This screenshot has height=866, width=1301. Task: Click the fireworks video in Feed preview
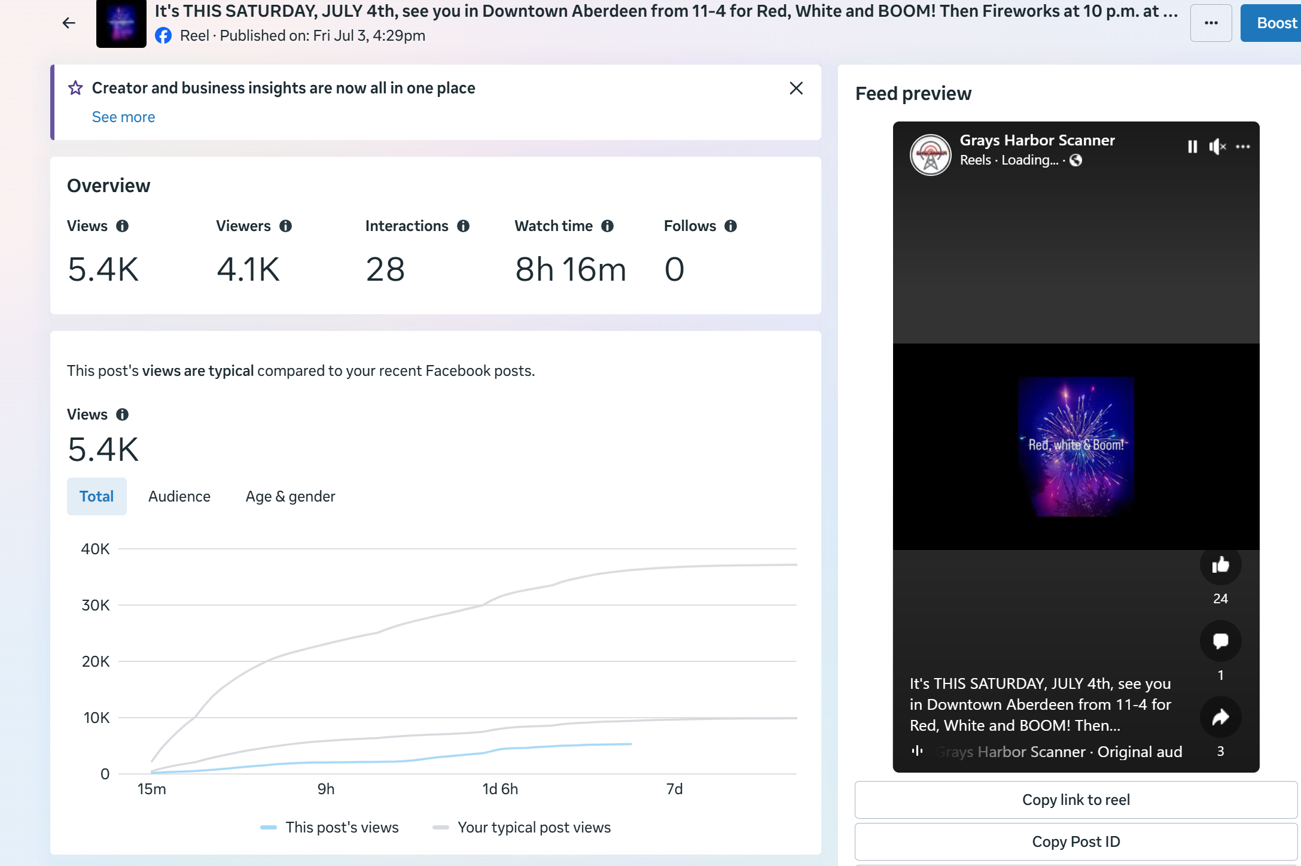pyautogui.click(x=1075, y=446)
